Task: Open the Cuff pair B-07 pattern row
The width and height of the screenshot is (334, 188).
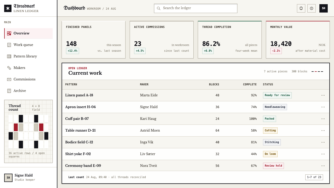Action: [196, 119]
